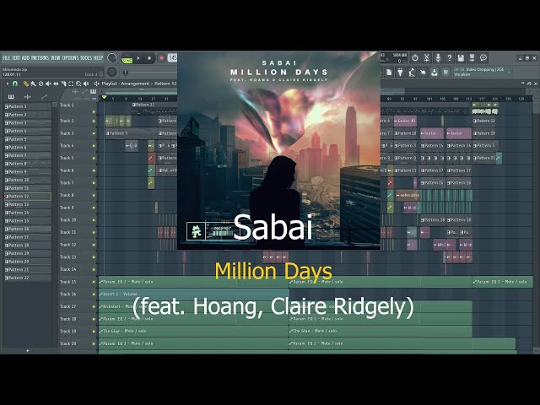Mute Track 15 with its green switch
Screen dimensions: 540x405
point(94,282)
